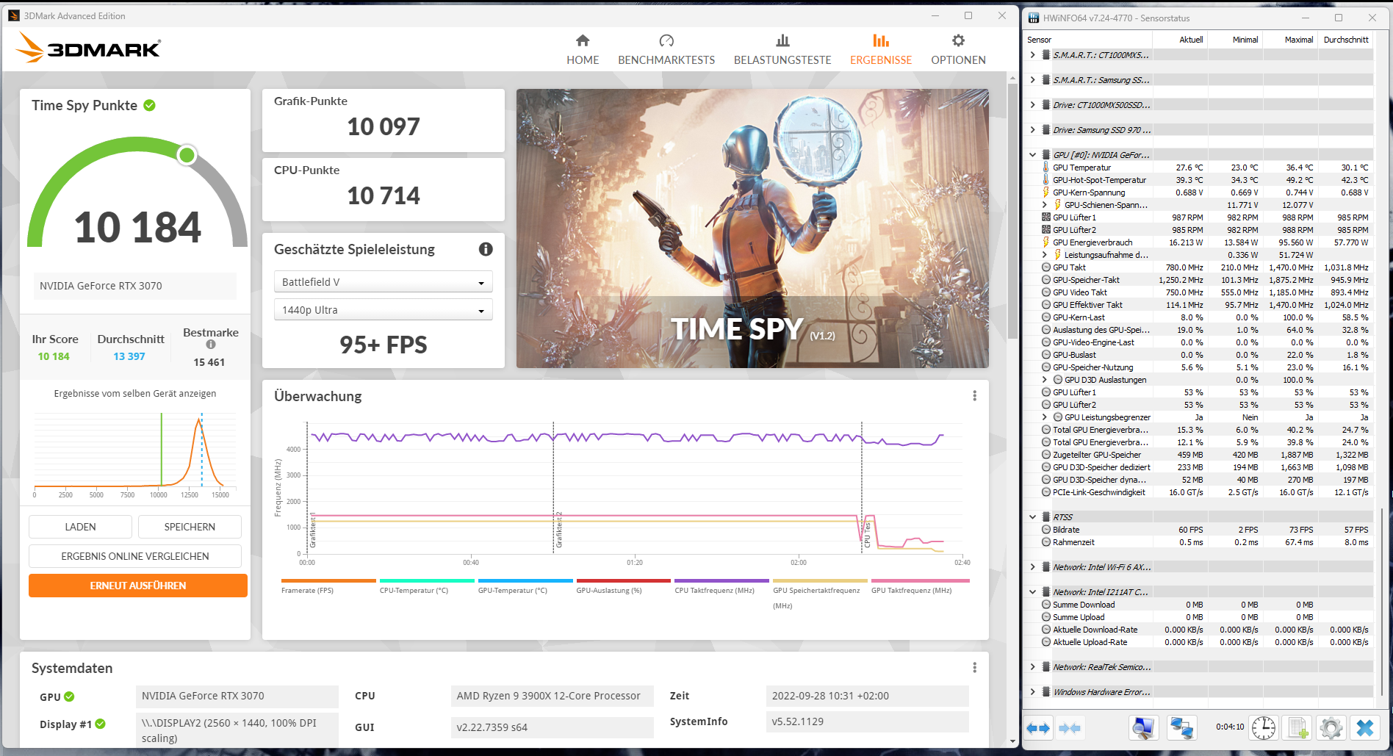Toggle the orange Framerate (FPS) legend swatch
The height and width of the screenshot is (756, 1393).
[328, 580]
